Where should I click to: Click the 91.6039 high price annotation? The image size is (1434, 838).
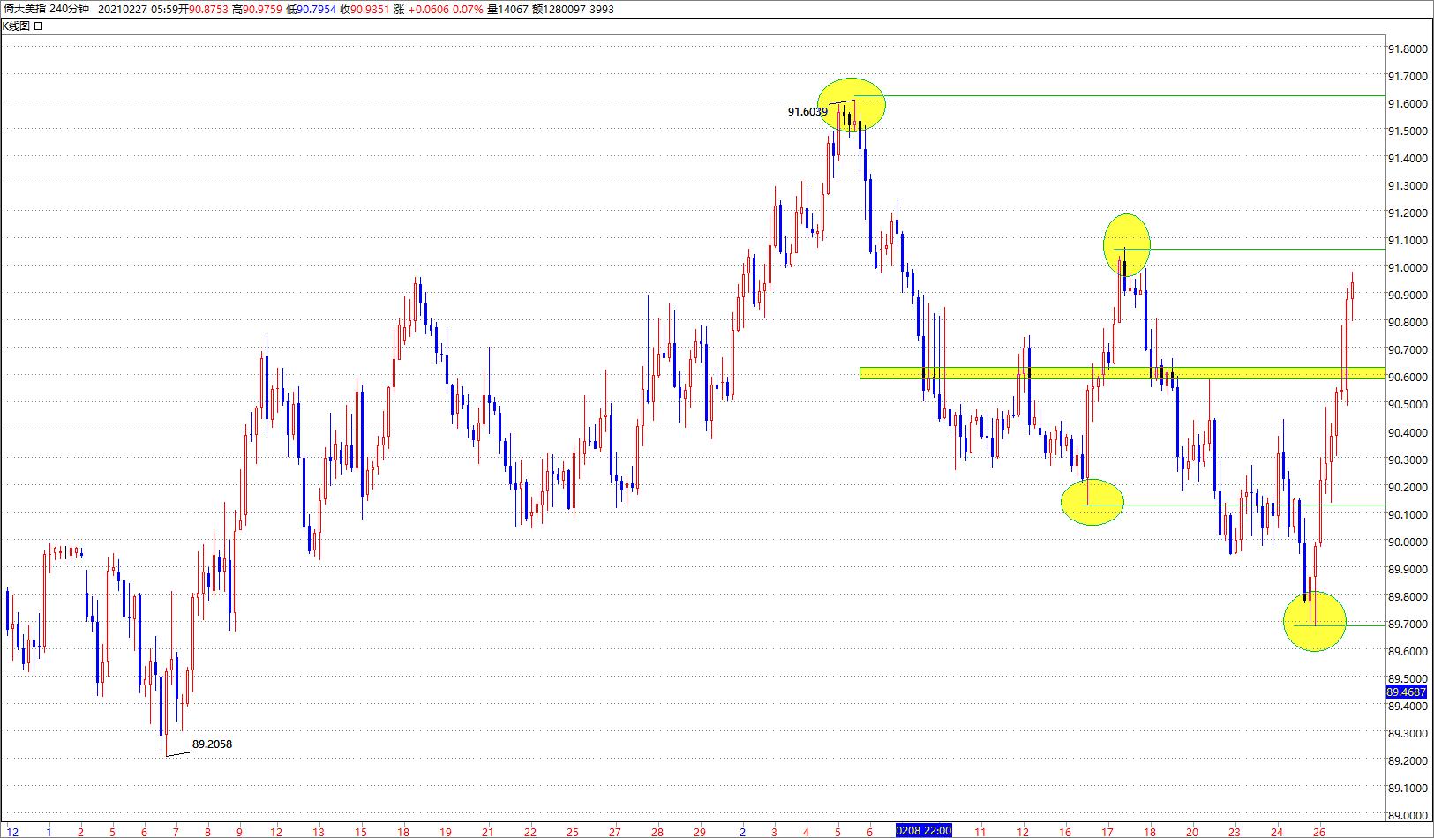click(807, 112)
